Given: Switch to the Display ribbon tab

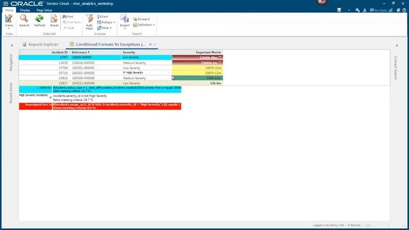Looking at the screenshot, I should pyautogui.click(x=25, y=10).
